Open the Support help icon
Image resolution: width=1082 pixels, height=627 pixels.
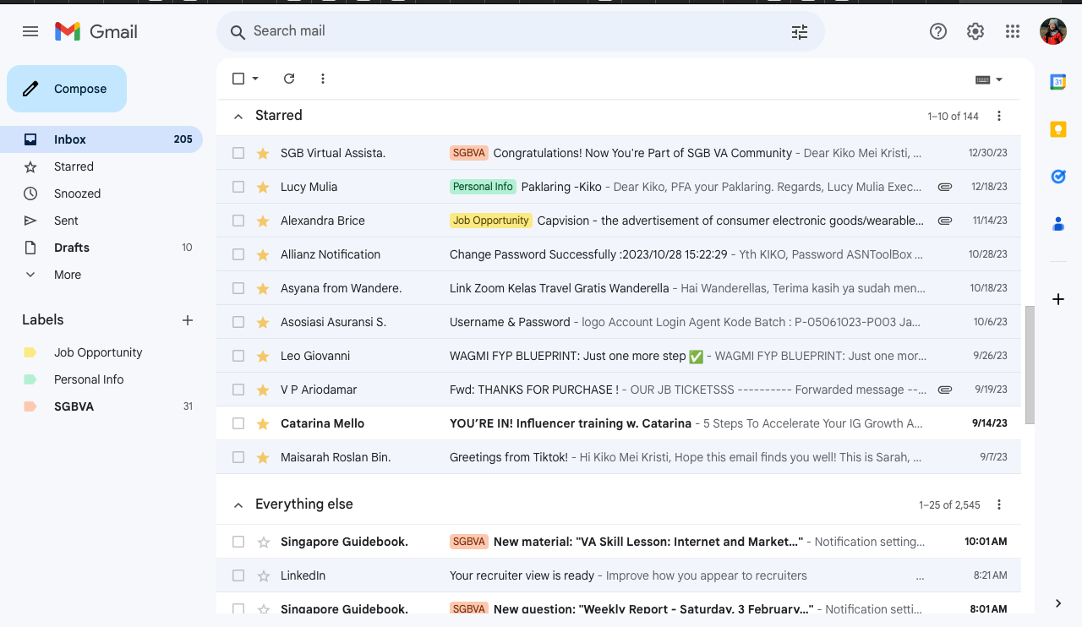(x=938, y=31)
